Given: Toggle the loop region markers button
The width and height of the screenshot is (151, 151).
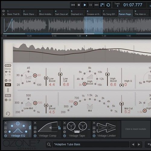Looking at the screenshot, I should [x=102, y=5].
